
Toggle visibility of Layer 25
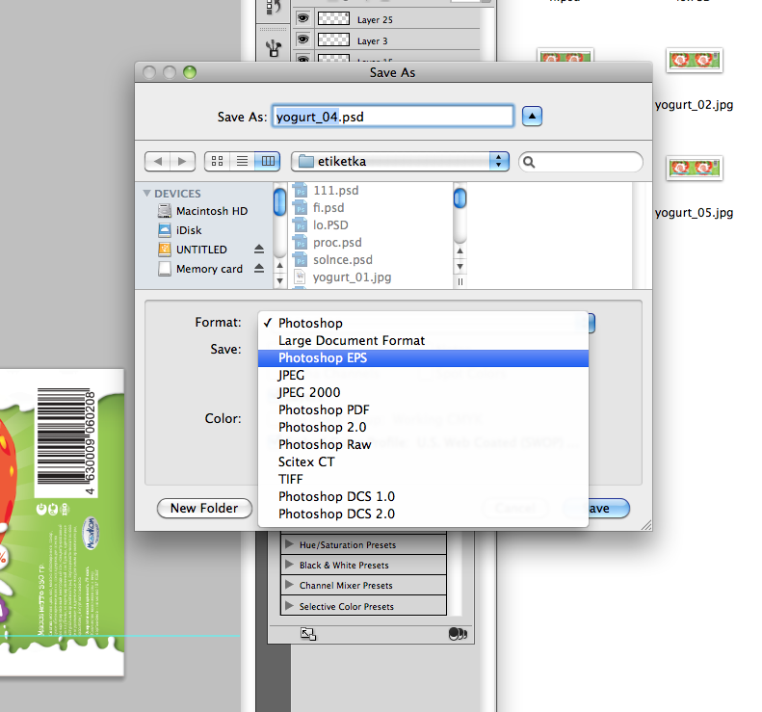tap(302, 18)
